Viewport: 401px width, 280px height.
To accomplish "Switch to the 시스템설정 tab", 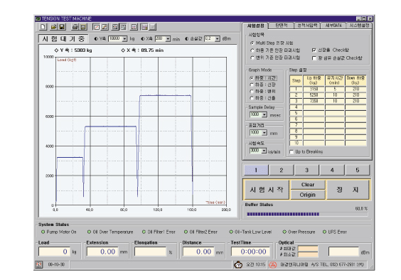I will click(x=359, y=26).
